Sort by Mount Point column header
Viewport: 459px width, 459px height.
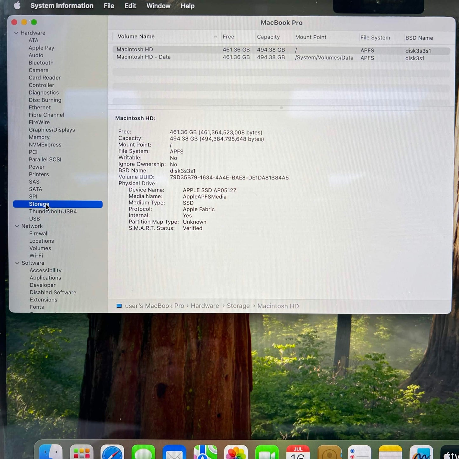point(311,37)
